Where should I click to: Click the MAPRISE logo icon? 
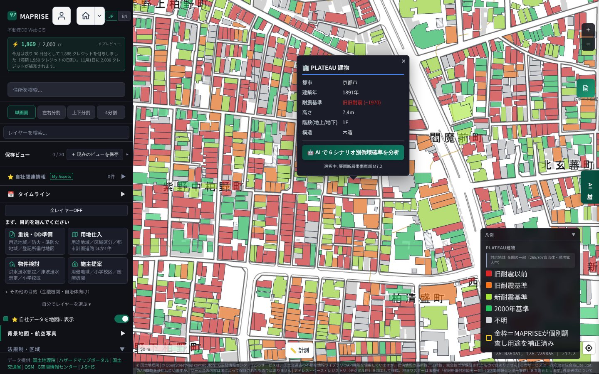(x=12, y=16)
